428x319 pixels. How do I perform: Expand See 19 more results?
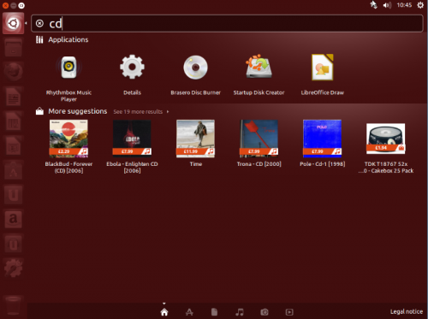[141, 112]
